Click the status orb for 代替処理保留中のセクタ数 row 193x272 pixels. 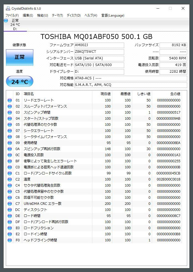coord(10,191)
